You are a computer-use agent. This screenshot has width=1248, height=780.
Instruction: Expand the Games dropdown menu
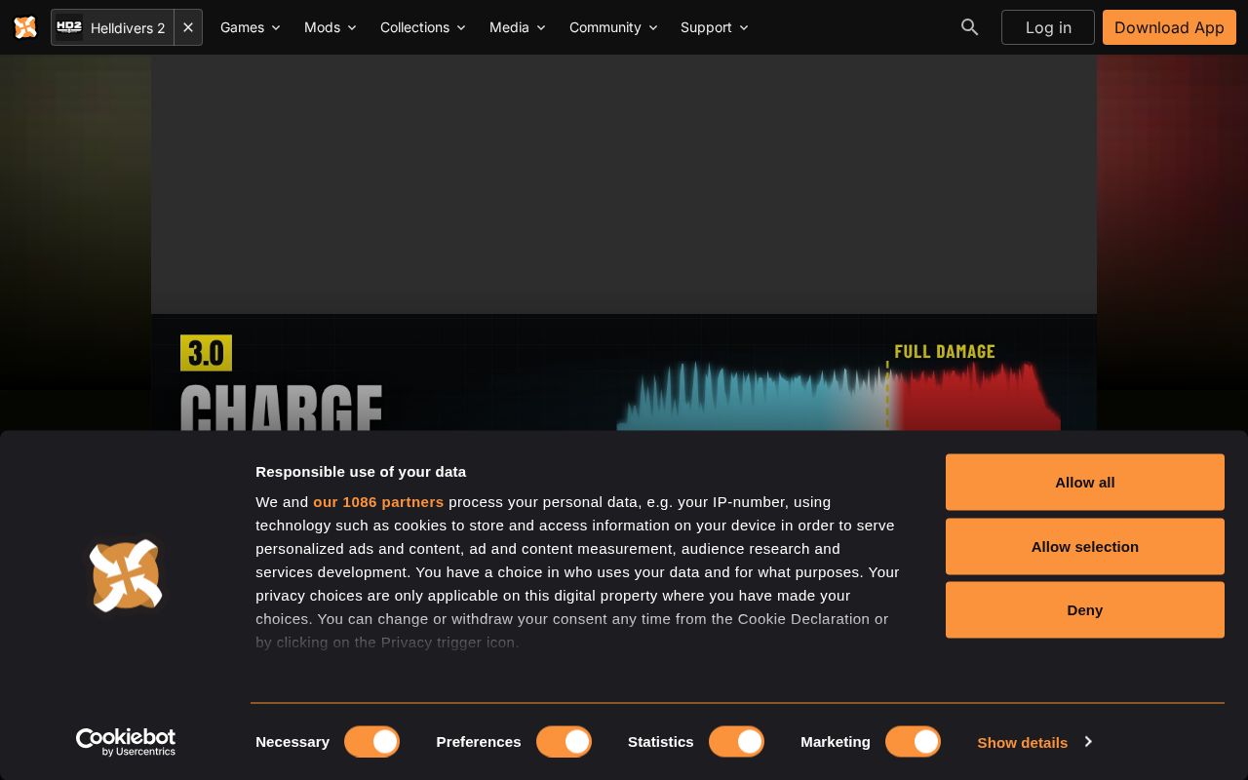point(251,27)
